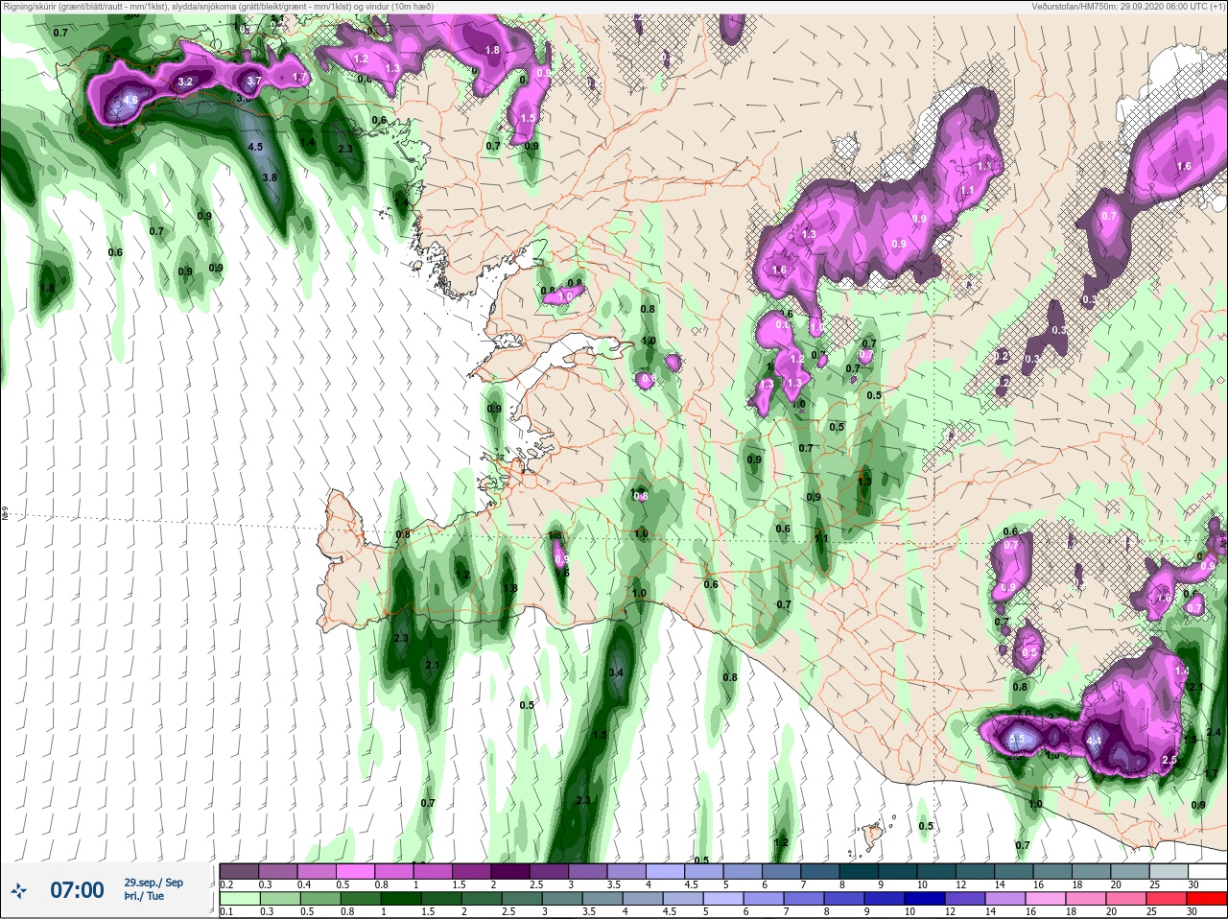Pick rain legend swatch between 5 and 6
The image size is (1228, 919).
(723, 898)
